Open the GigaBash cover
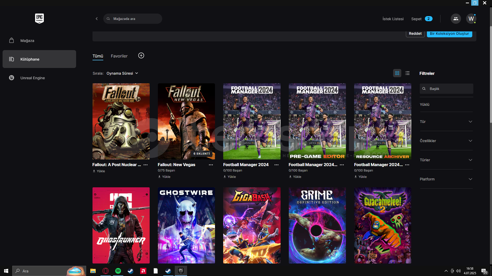 coord(252,225)
